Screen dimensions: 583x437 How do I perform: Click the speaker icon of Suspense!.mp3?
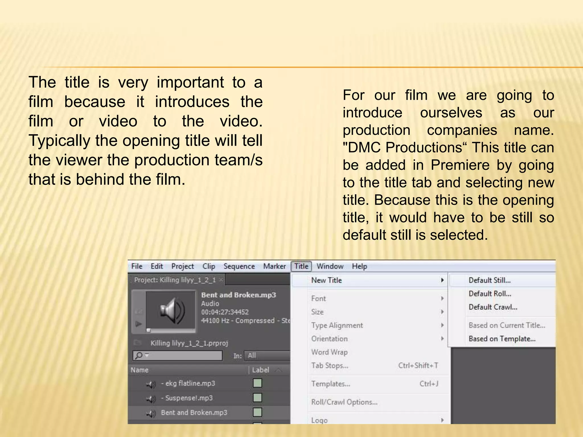[151, 399]
